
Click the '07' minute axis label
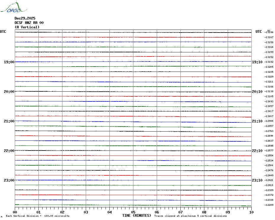click(x=181, y=212)
